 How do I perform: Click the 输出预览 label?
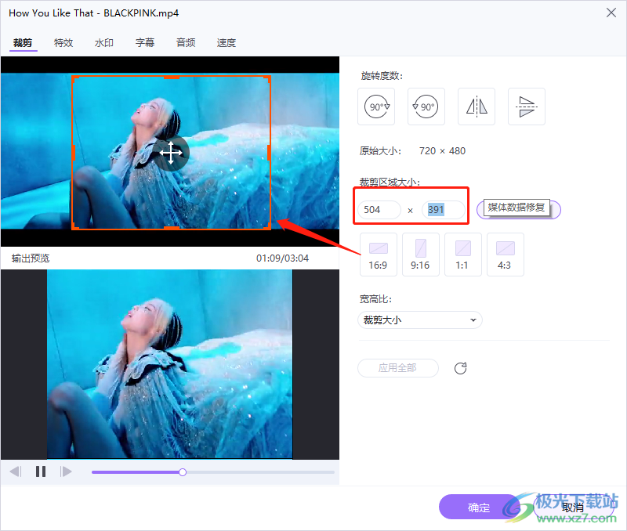[31, 258]
